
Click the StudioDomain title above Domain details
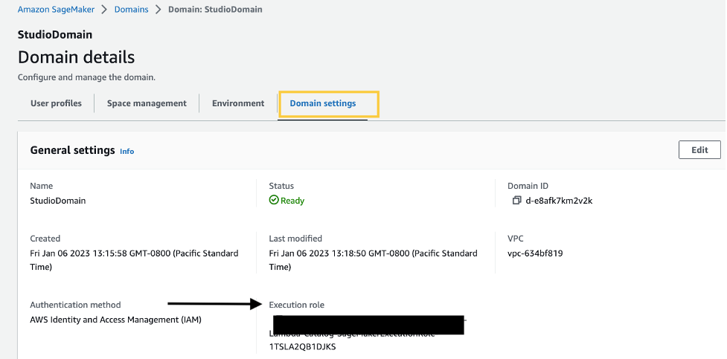tap(55, 35)
